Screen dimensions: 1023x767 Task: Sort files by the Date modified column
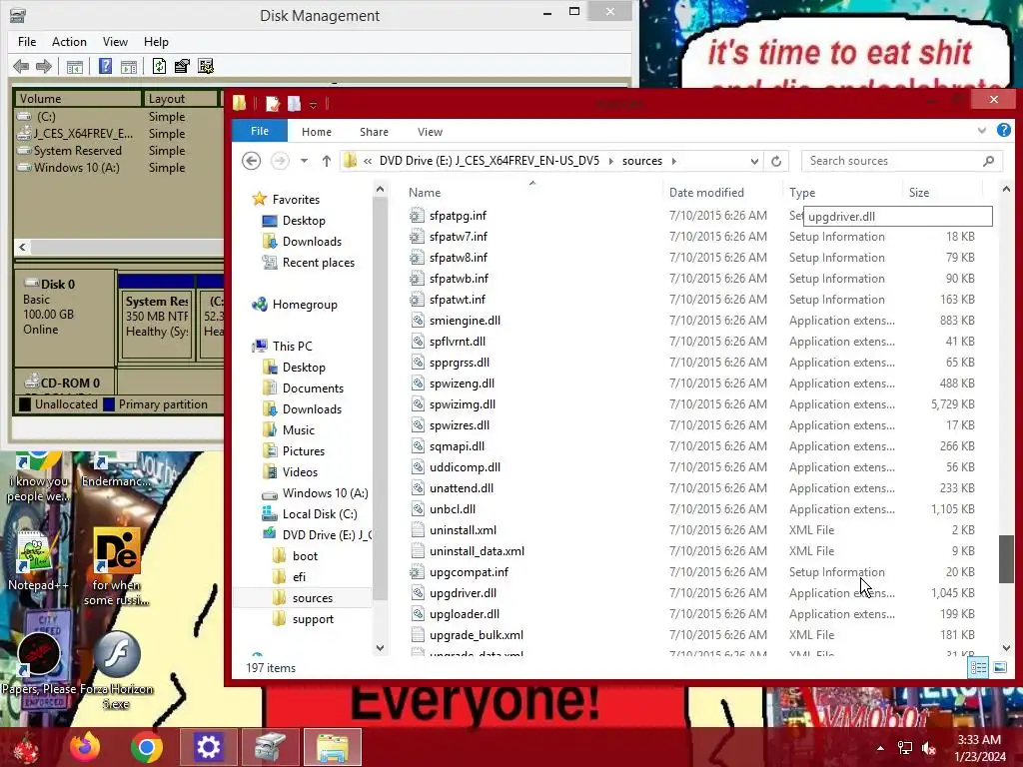point(706,193)
